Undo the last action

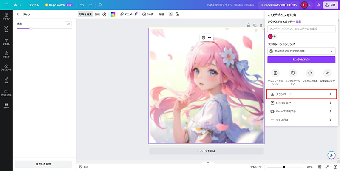(82, 5)
